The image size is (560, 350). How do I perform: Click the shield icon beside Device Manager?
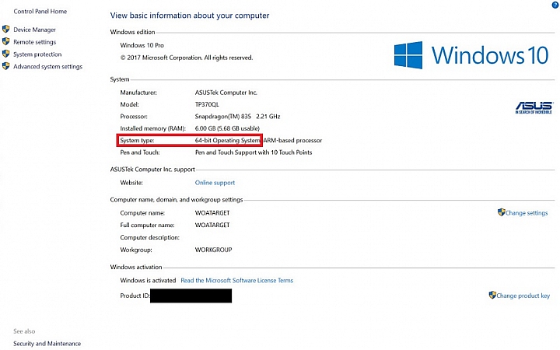(5, 29)
